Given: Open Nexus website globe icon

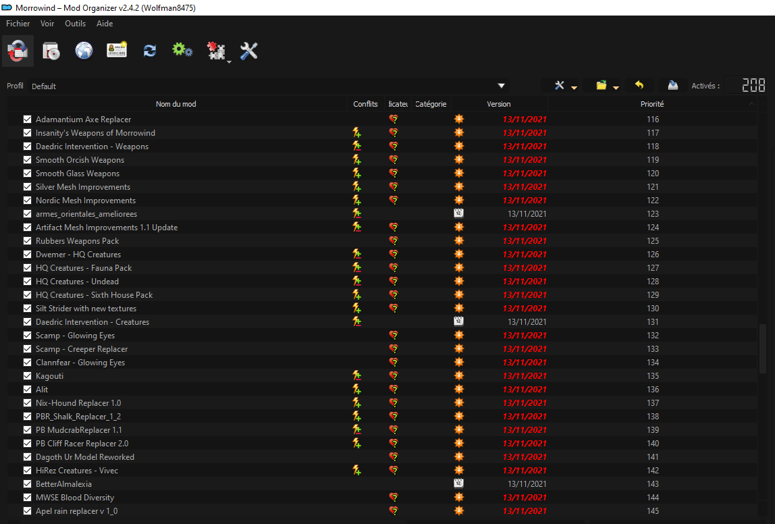Looking at the screenshot, I should [x=84, y=51].
